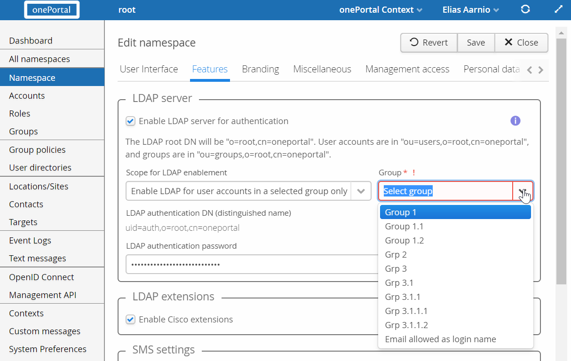Uncheck Enable Cisco extensions

[x=131, y=320]
